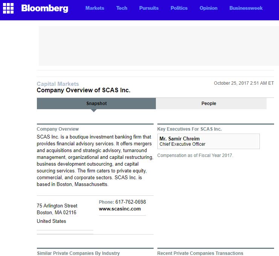This screenshot has width=279, height=256.
Task: Click the gray advertisement banner area
Action: 159,46
